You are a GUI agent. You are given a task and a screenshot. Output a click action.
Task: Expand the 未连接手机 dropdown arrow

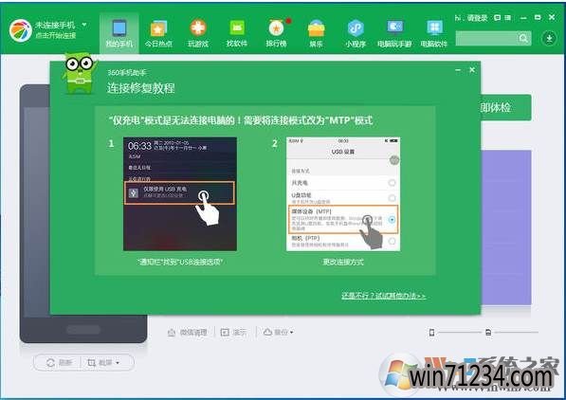click(84, 25)
